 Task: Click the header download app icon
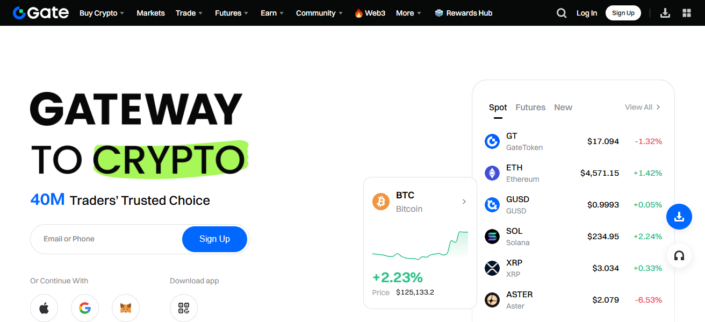pos(665,13)
